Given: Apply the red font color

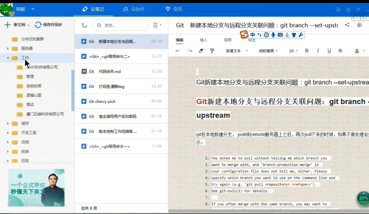Looking at the screenshot, I should click(x=357, y=51).
